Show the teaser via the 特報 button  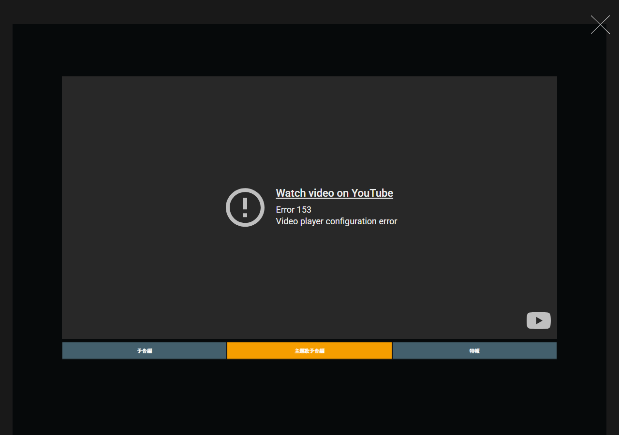coord(474,350)
